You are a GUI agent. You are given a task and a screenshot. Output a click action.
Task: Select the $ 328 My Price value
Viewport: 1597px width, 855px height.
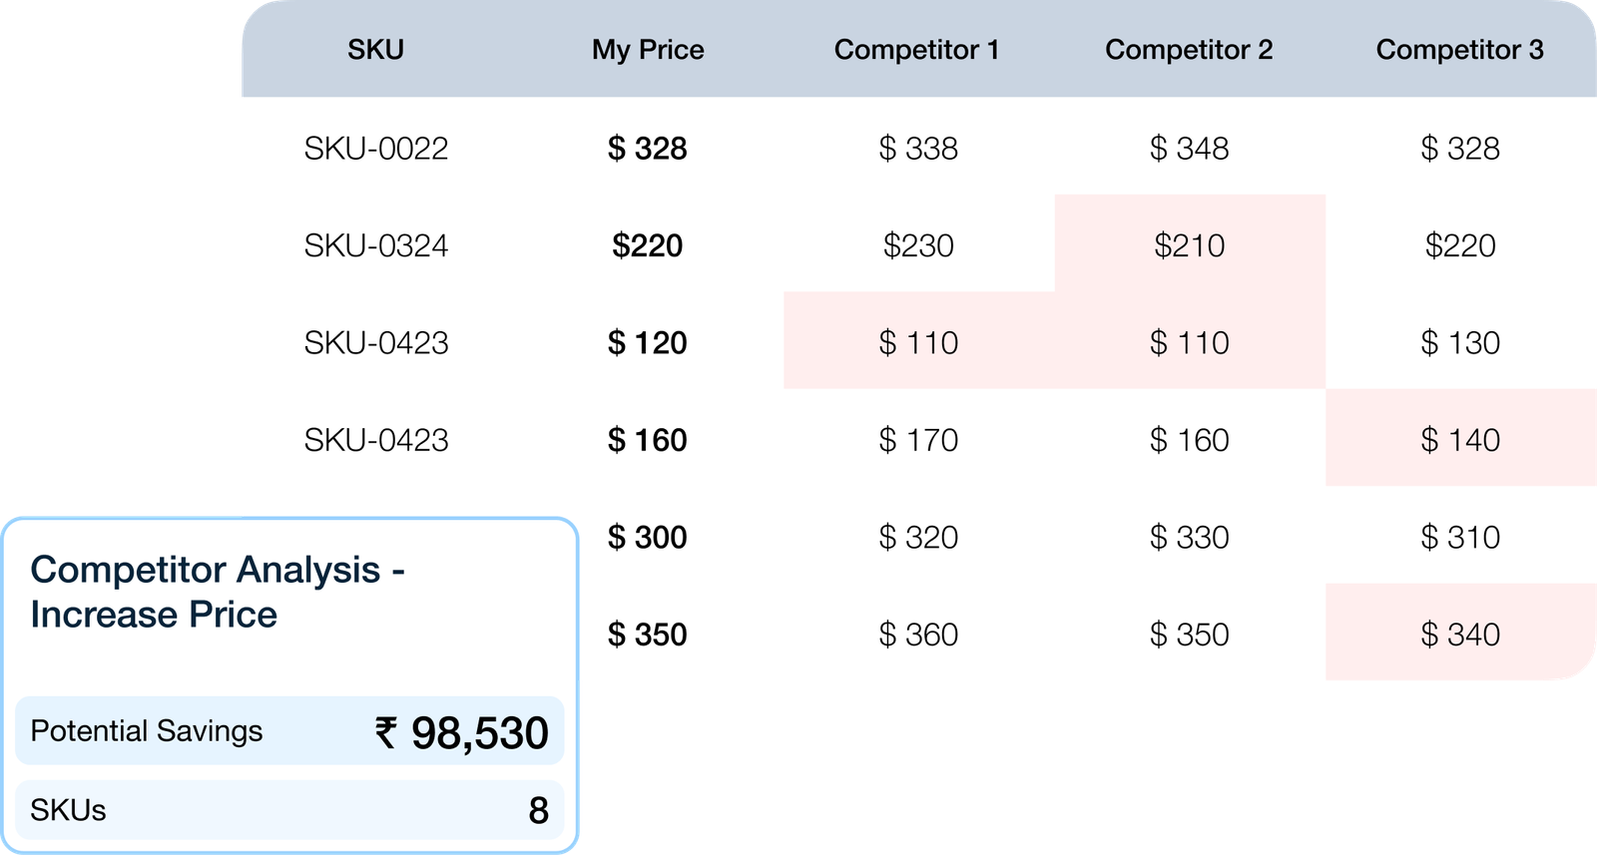648,149
